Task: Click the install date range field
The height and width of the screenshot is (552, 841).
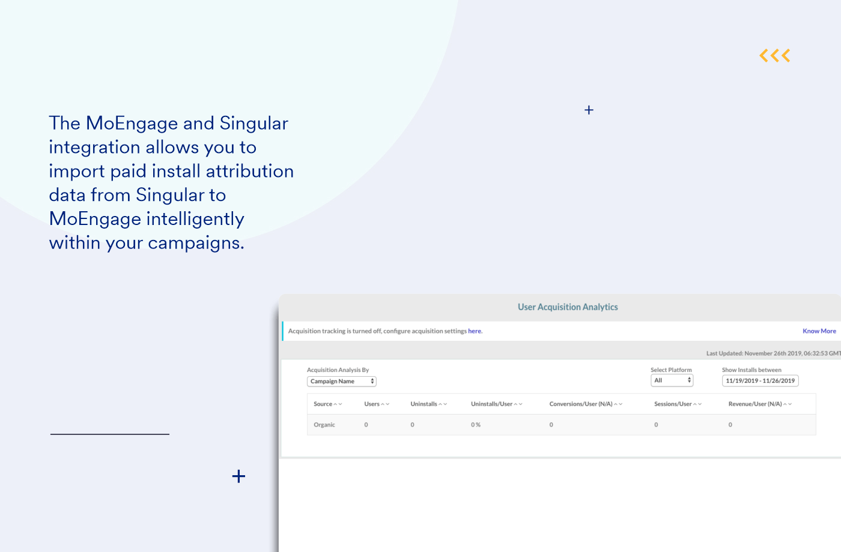Action: [760, 380]
